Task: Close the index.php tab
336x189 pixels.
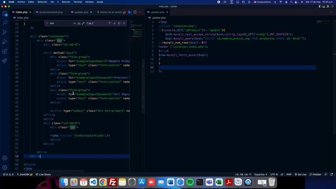Action: 30,12
